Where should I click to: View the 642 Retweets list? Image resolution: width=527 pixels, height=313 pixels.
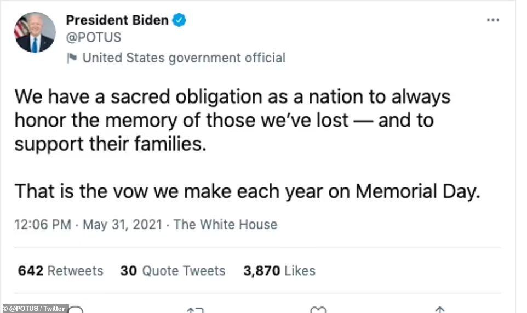pyautogui.click(x=60, y=271)
